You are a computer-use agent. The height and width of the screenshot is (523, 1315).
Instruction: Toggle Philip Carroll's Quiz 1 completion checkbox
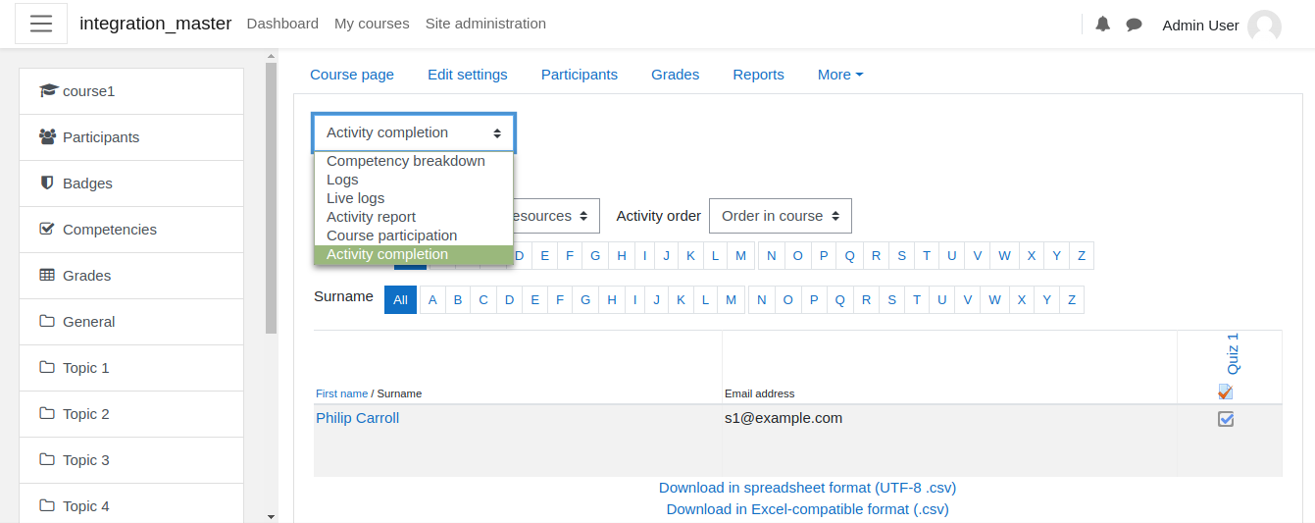[1226, 419]
